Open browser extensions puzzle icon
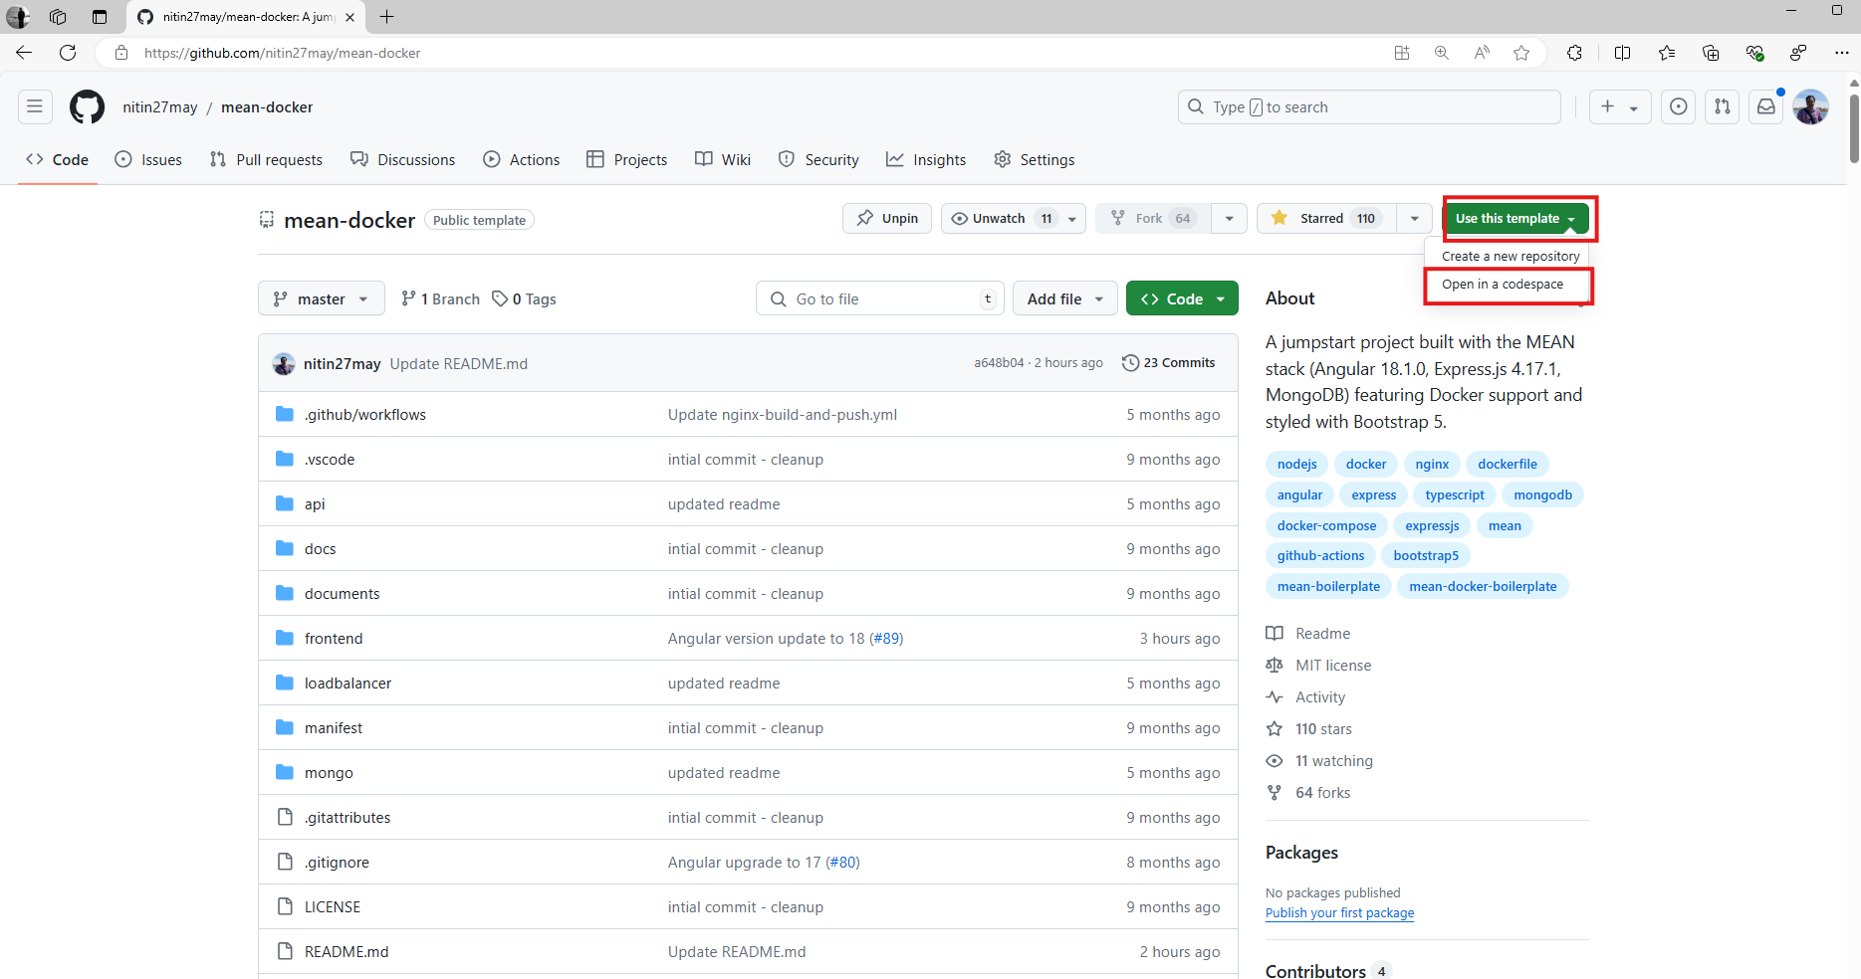The image size is (1861, 979). pyautogui.click(x=1574, y=53)
